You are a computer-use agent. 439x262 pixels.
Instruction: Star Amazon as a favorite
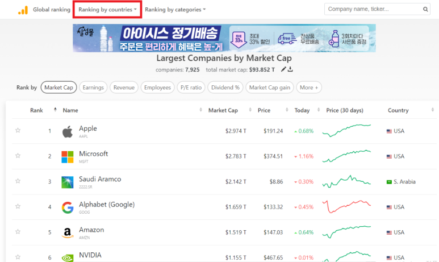18,231
